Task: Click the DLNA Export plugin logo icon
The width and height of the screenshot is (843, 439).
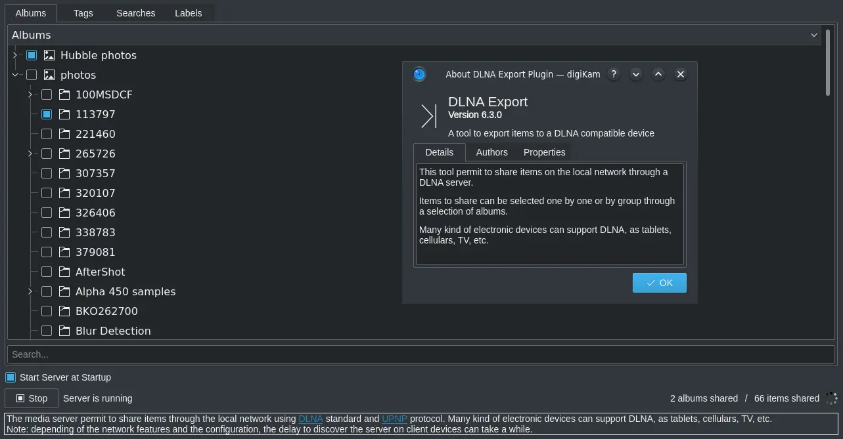Action: coord(428,115)
